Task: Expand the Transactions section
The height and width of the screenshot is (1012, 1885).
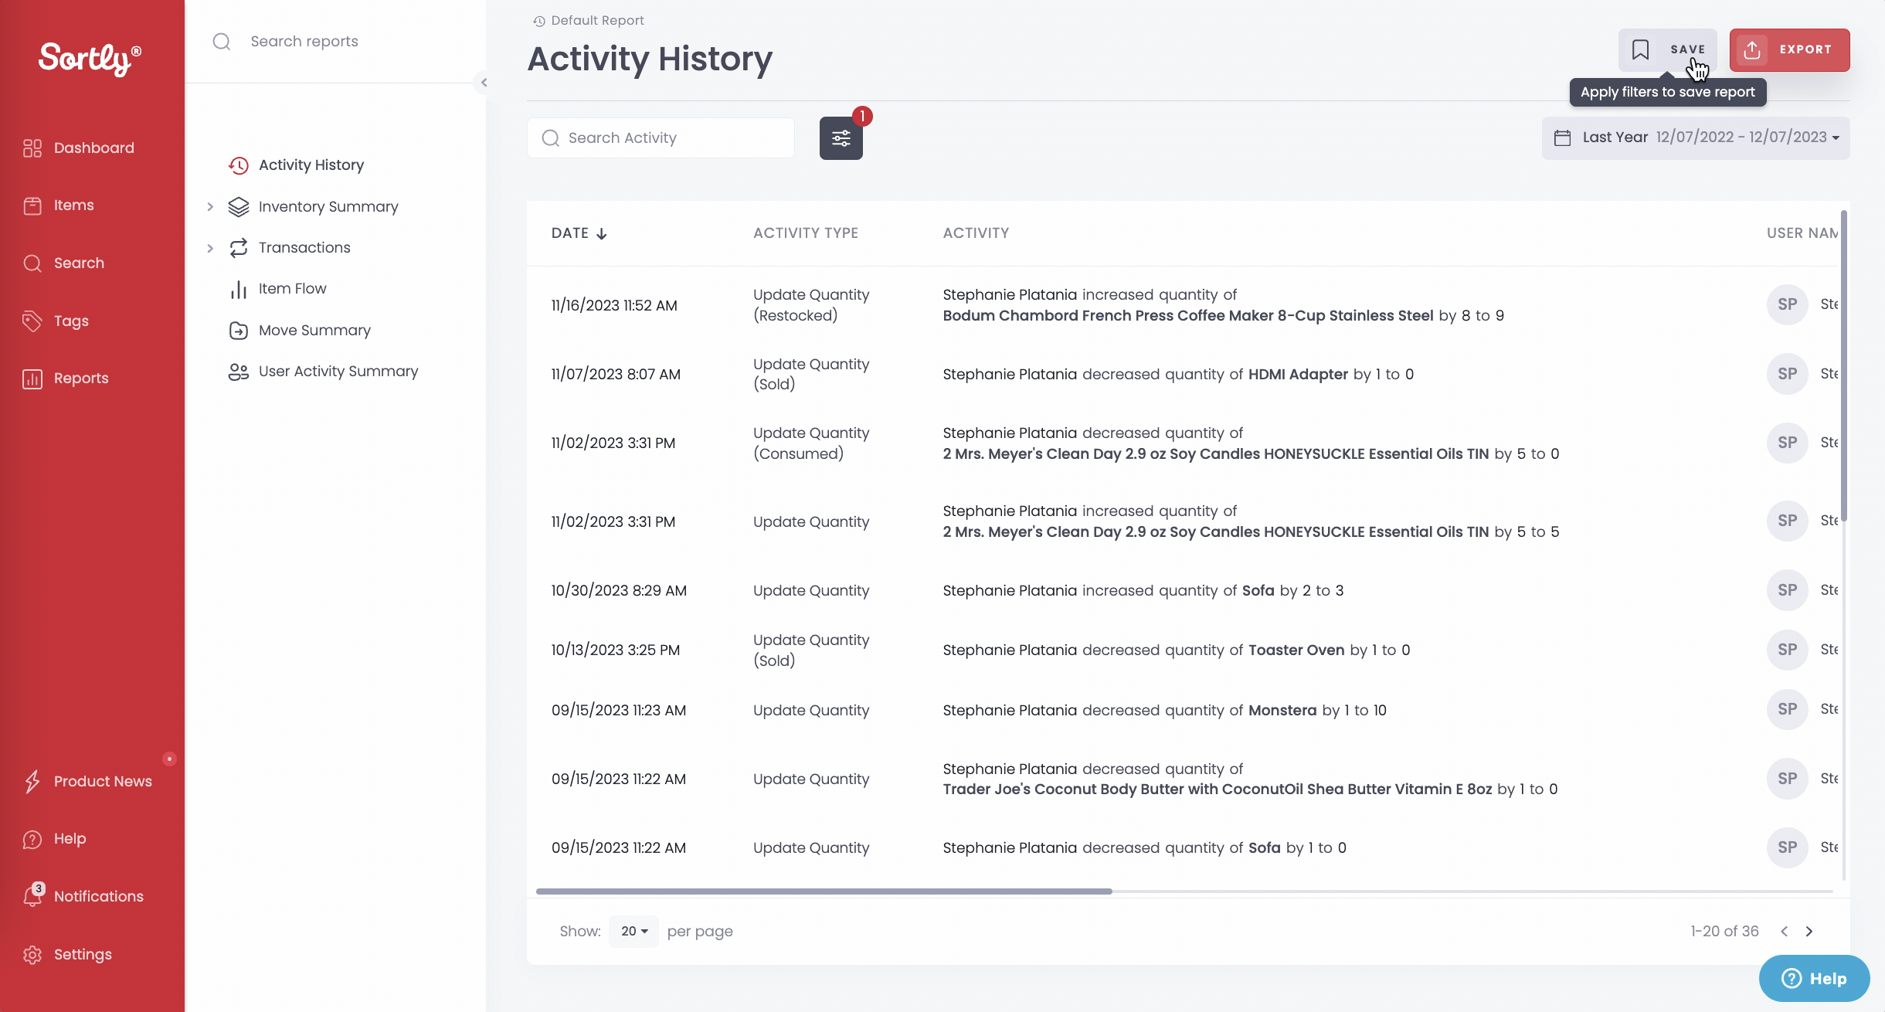Action: pos(210,247)
